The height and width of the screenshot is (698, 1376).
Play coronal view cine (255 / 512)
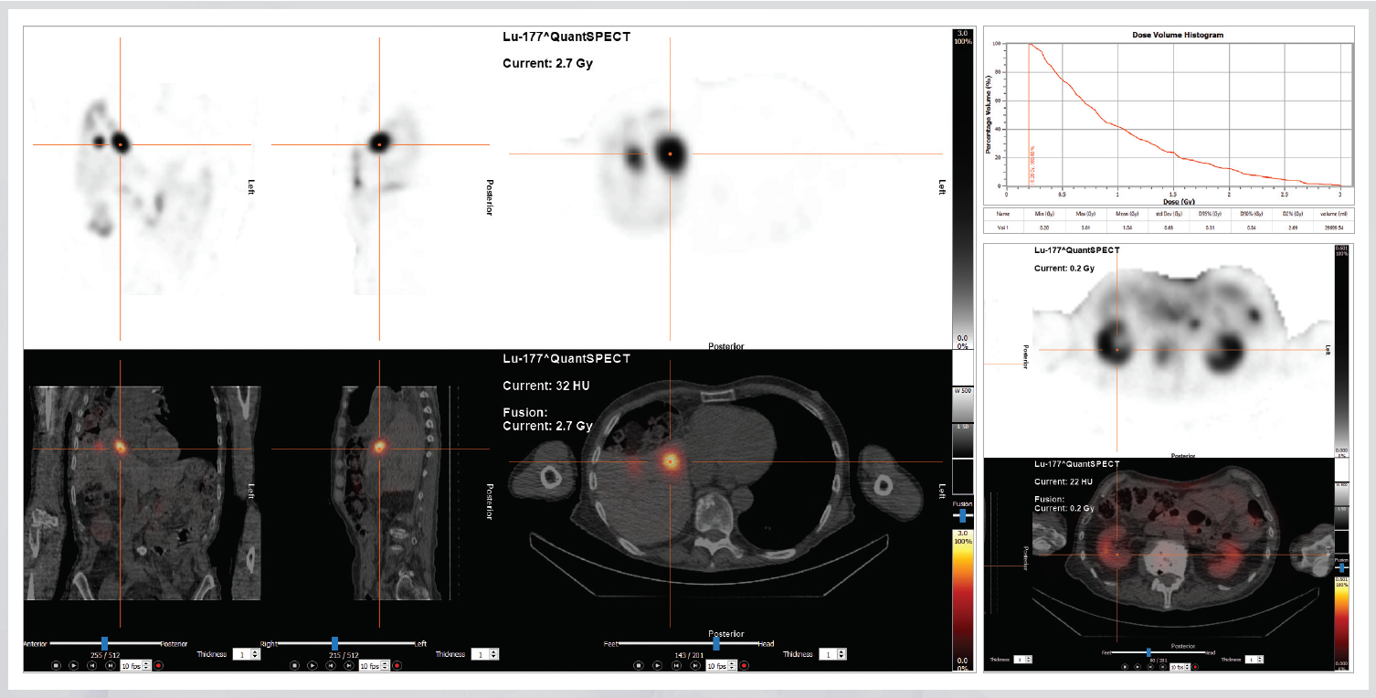(x=73, y=665)
